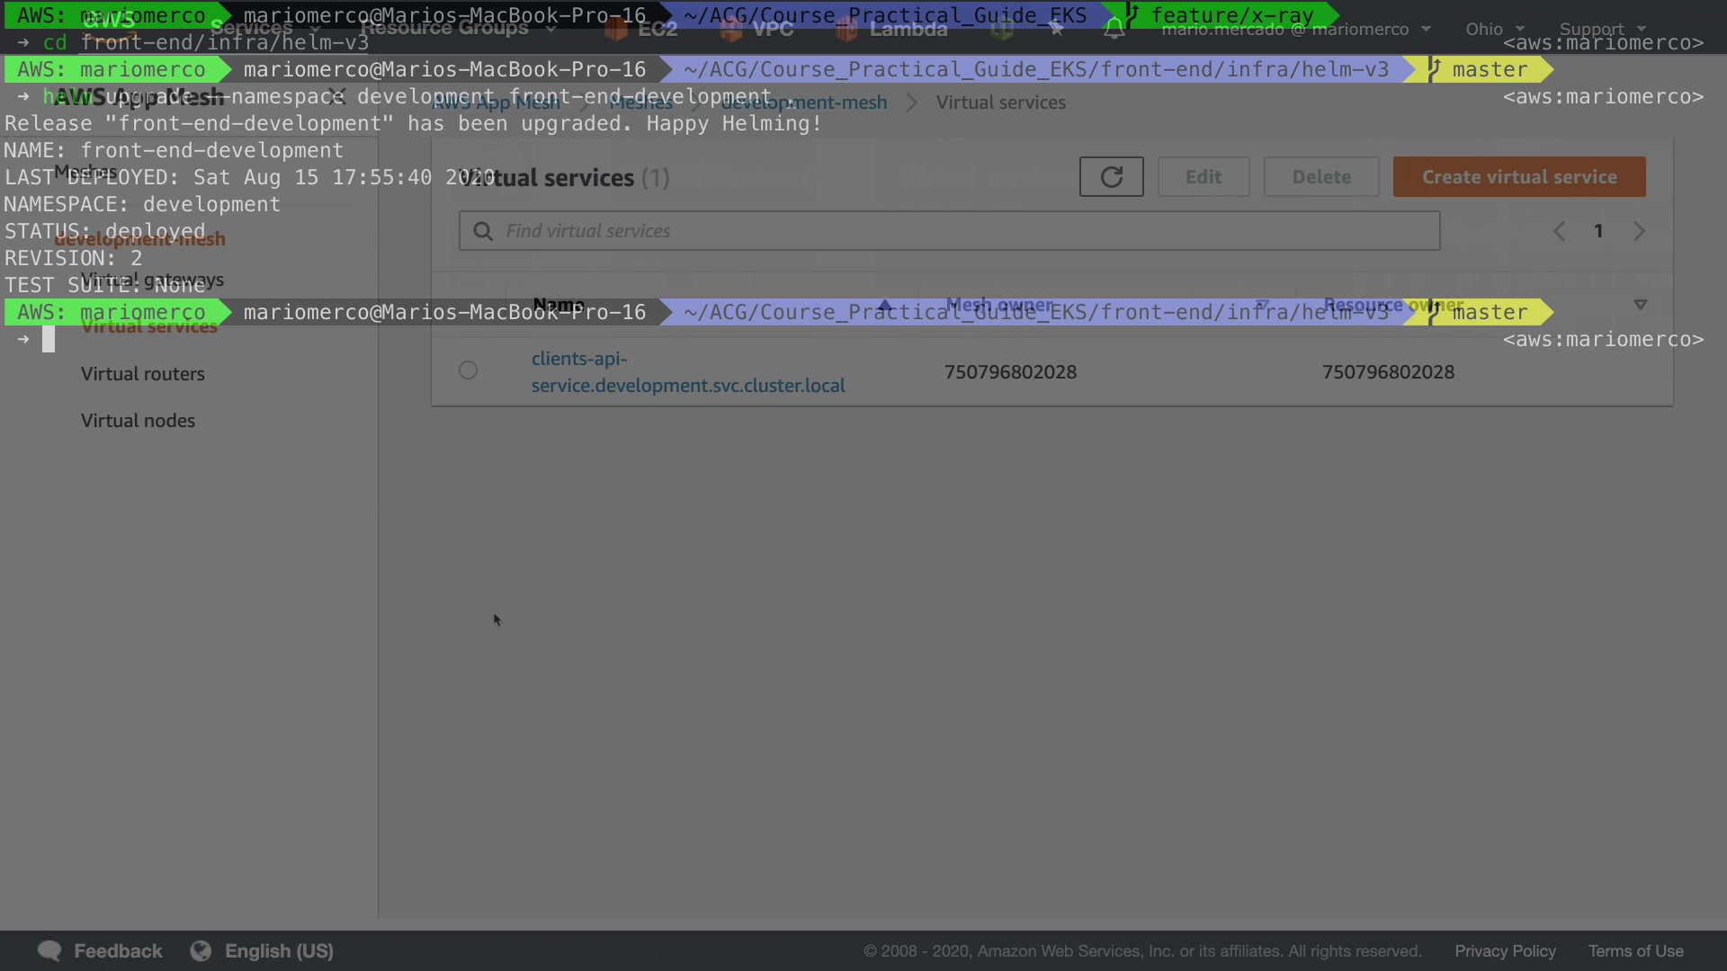Select the clients-api-service radio button
The image size is (1727, 971).
[x=468, y=370]
